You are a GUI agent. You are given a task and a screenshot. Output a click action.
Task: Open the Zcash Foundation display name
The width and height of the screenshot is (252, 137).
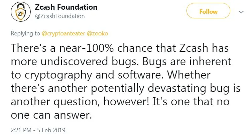point(66,7)
